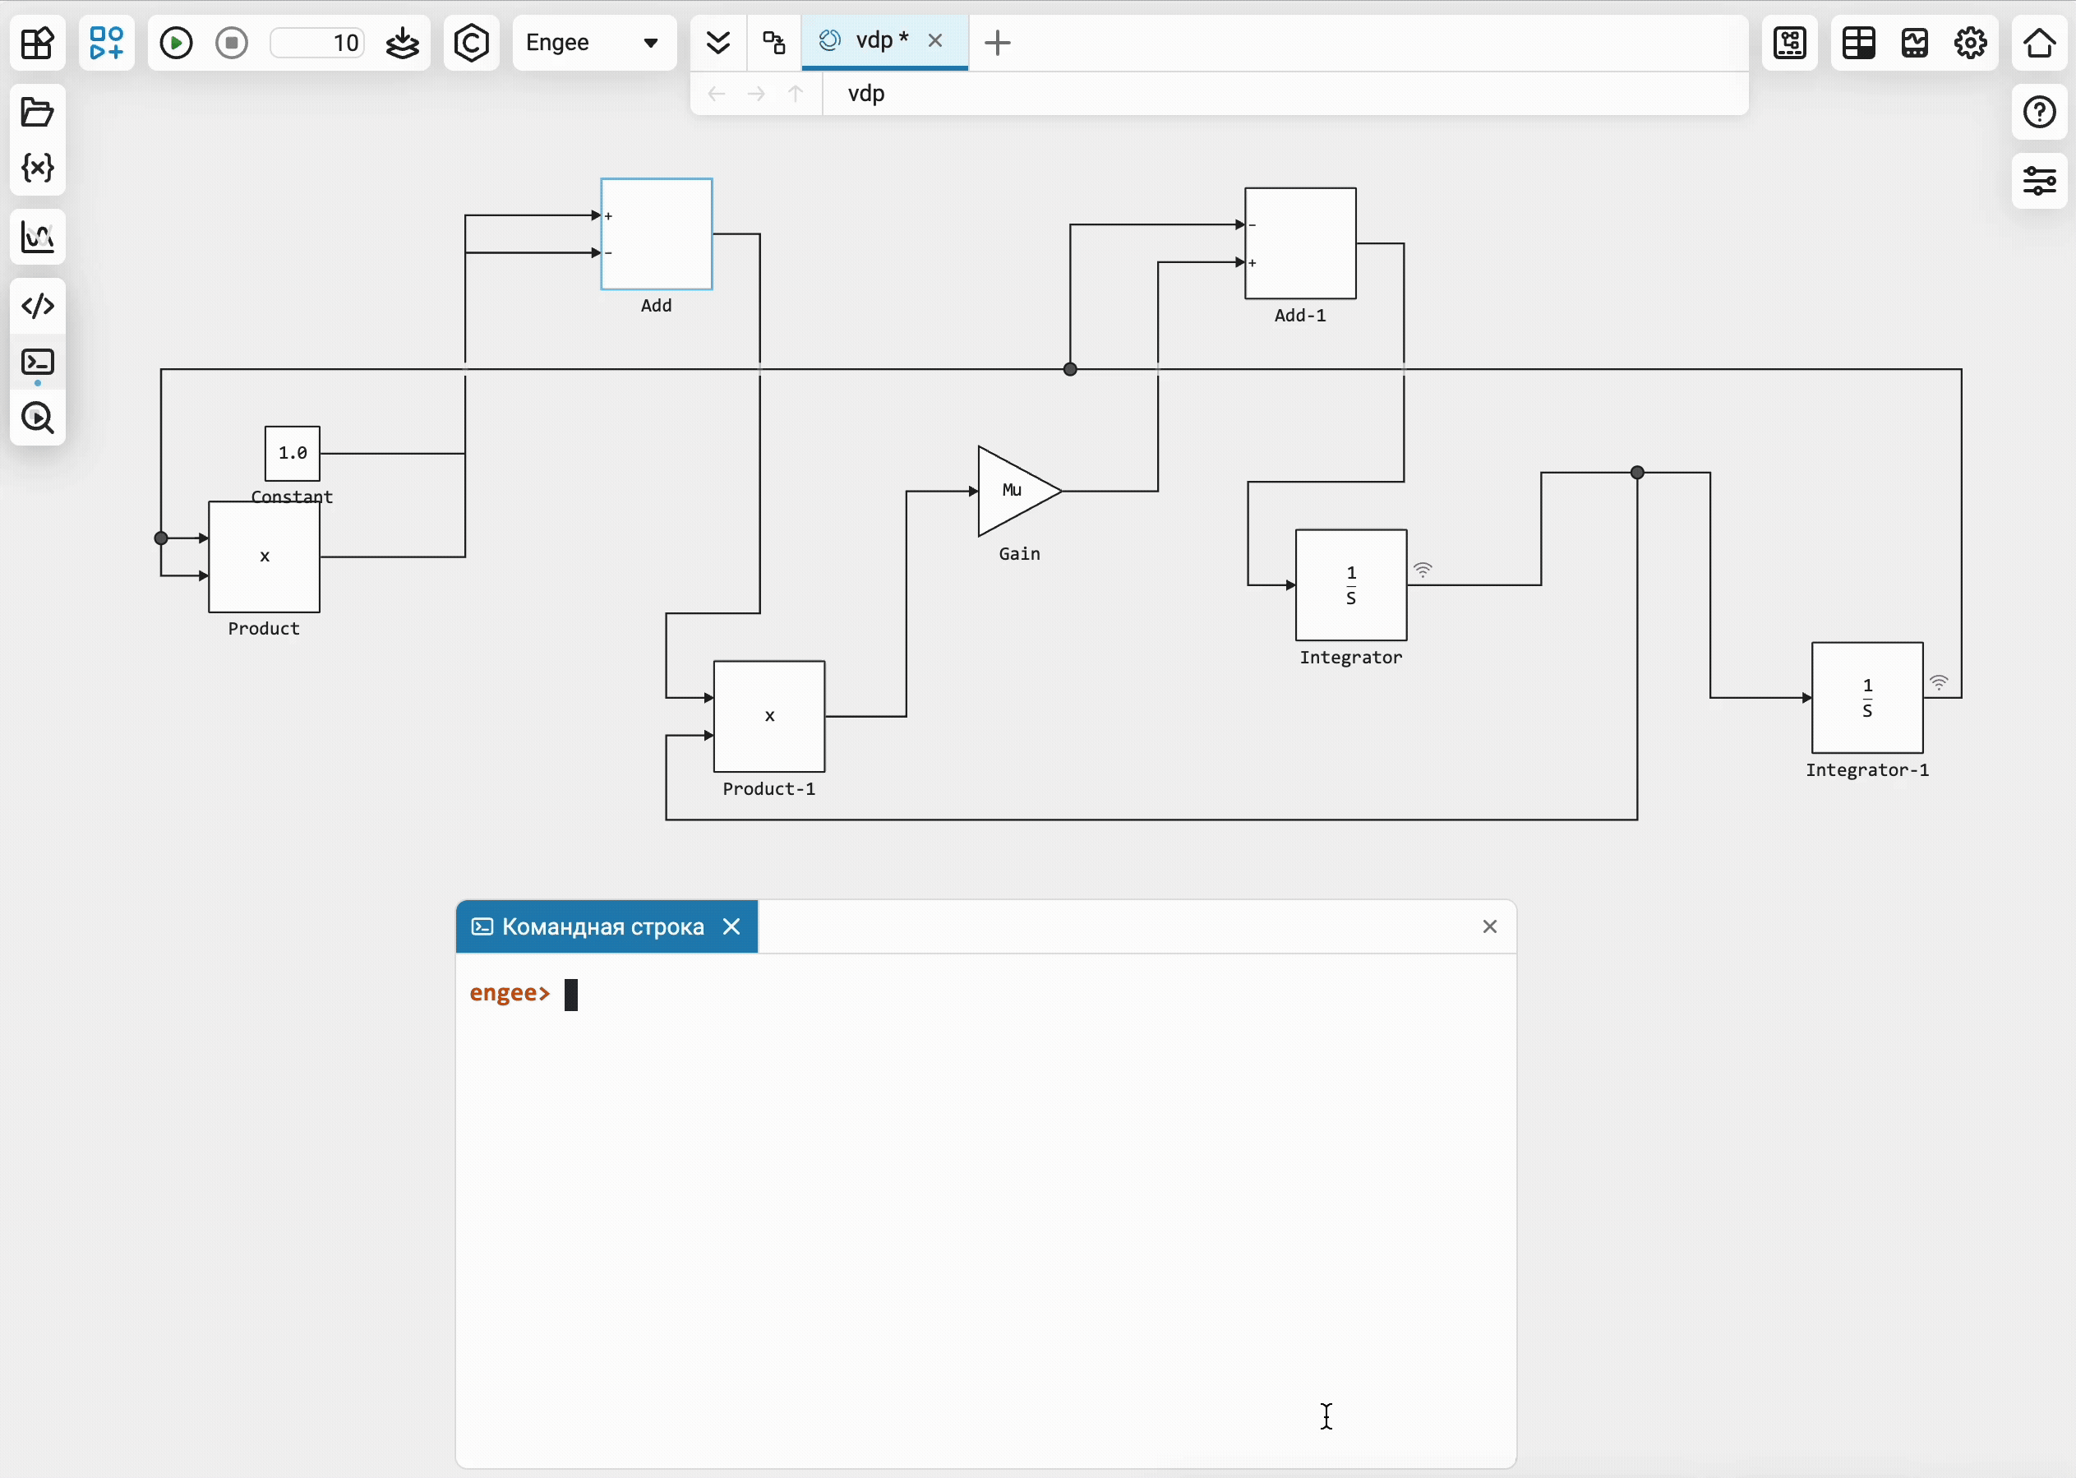Edit the simulation end time field
This screenshot has height=1478, width=2076.
point(318,43)
